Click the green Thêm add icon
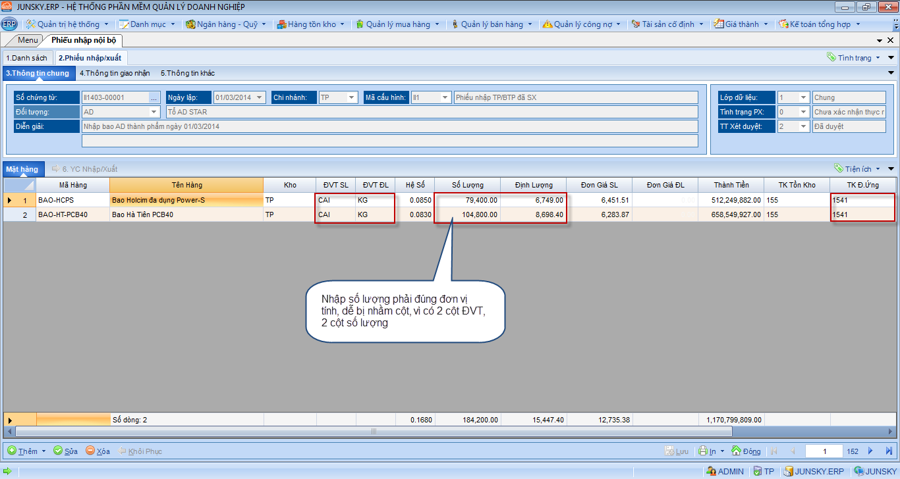Image resolution: width=900 pixels, height=479 pixels. (12, 451)
